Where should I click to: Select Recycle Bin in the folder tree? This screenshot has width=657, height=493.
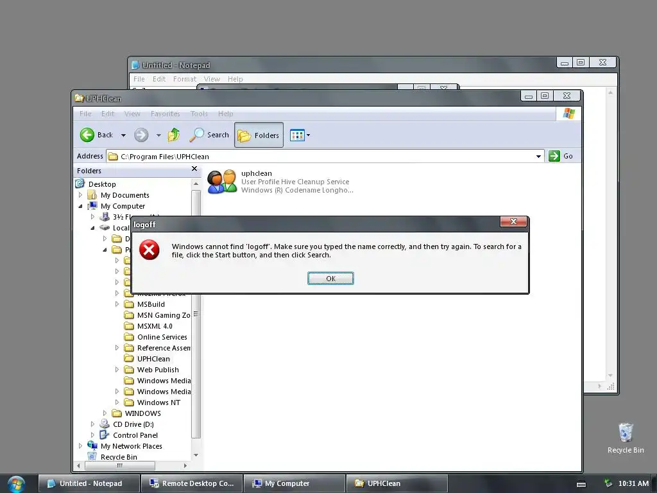pos(119,456)
